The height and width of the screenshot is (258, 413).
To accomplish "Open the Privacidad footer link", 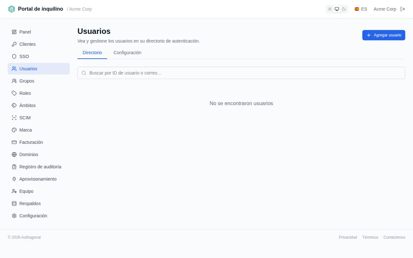I will [x=348, y=237].
